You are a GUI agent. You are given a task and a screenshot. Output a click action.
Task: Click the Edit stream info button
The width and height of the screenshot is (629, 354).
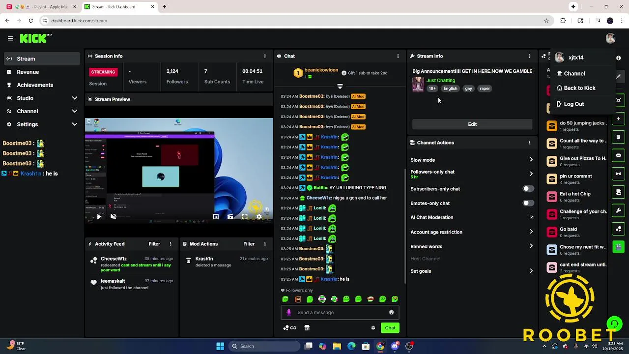pyautogui.click(x=472, y=124)
